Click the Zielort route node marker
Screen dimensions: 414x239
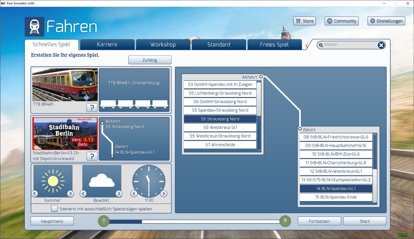click(x=300, y=129)
